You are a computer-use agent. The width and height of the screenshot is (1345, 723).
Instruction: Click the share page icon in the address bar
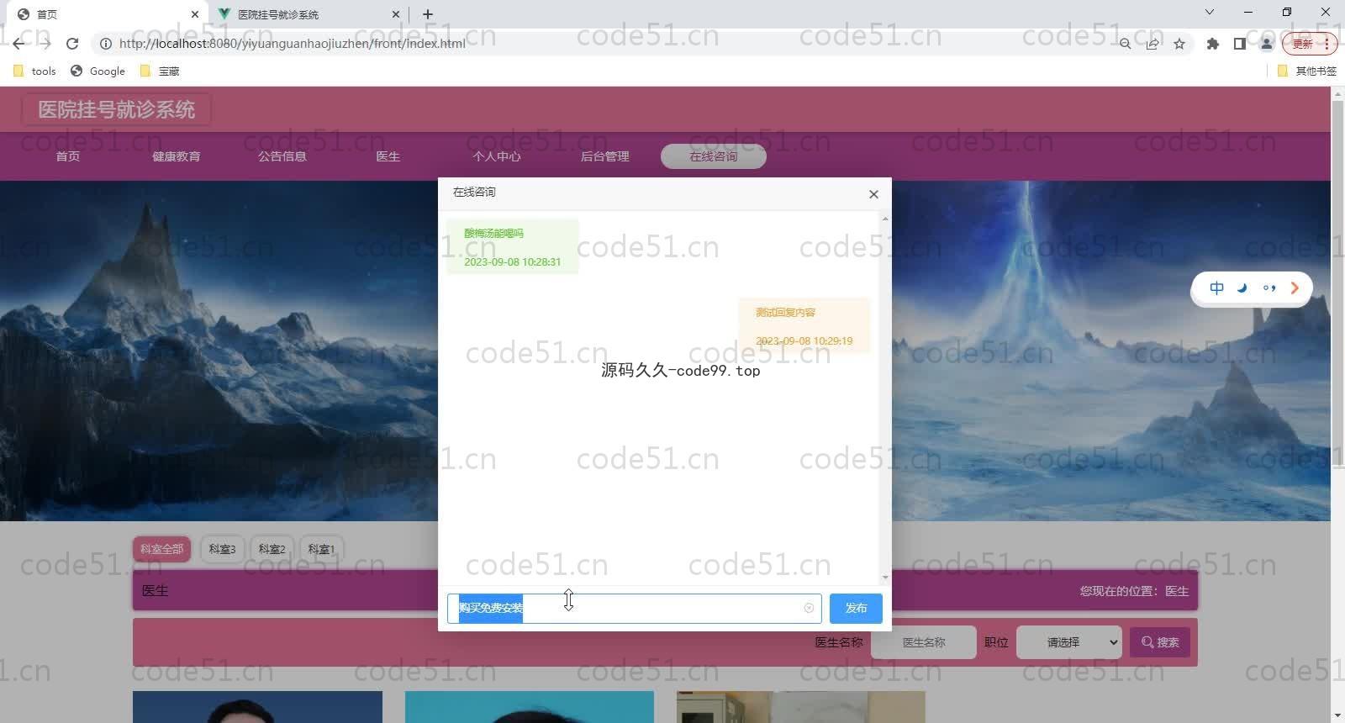point(1152,44)
